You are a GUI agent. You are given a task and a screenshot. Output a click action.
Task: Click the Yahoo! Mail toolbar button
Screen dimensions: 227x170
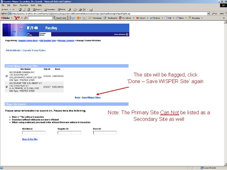pyautogui.click(x=168, y=18)
